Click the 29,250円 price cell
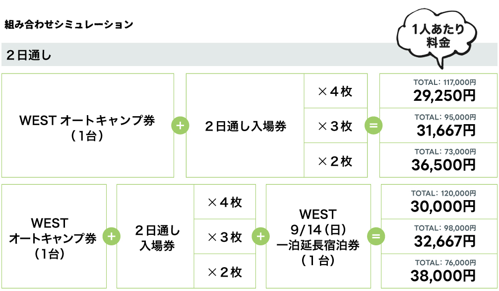 (438, 91)
